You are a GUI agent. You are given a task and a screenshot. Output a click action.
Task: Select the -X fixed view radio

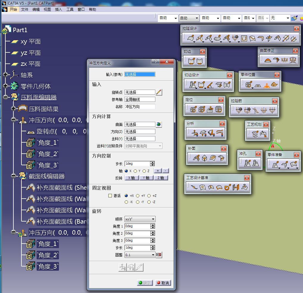pyautogui.click(x=126, y=202)
